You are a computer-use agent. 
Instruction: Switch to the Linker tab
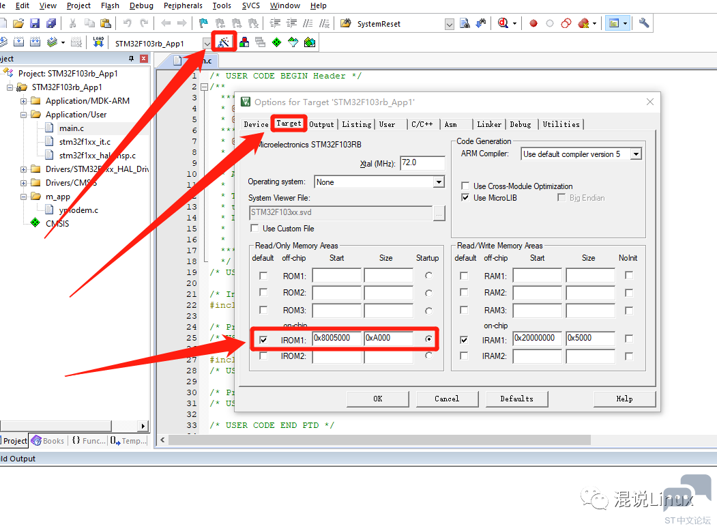click(x=489, y=124)
